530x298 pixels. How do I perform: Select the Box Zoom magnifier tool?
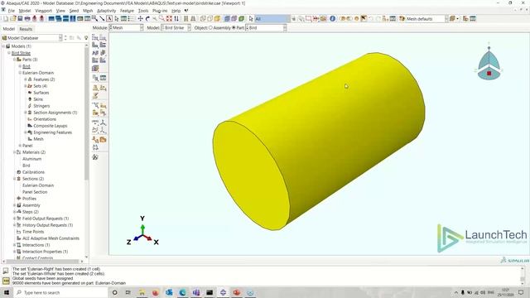click(162, 18)
